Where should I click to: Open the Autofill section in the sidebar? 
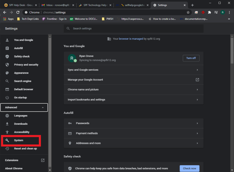(7, 48)
